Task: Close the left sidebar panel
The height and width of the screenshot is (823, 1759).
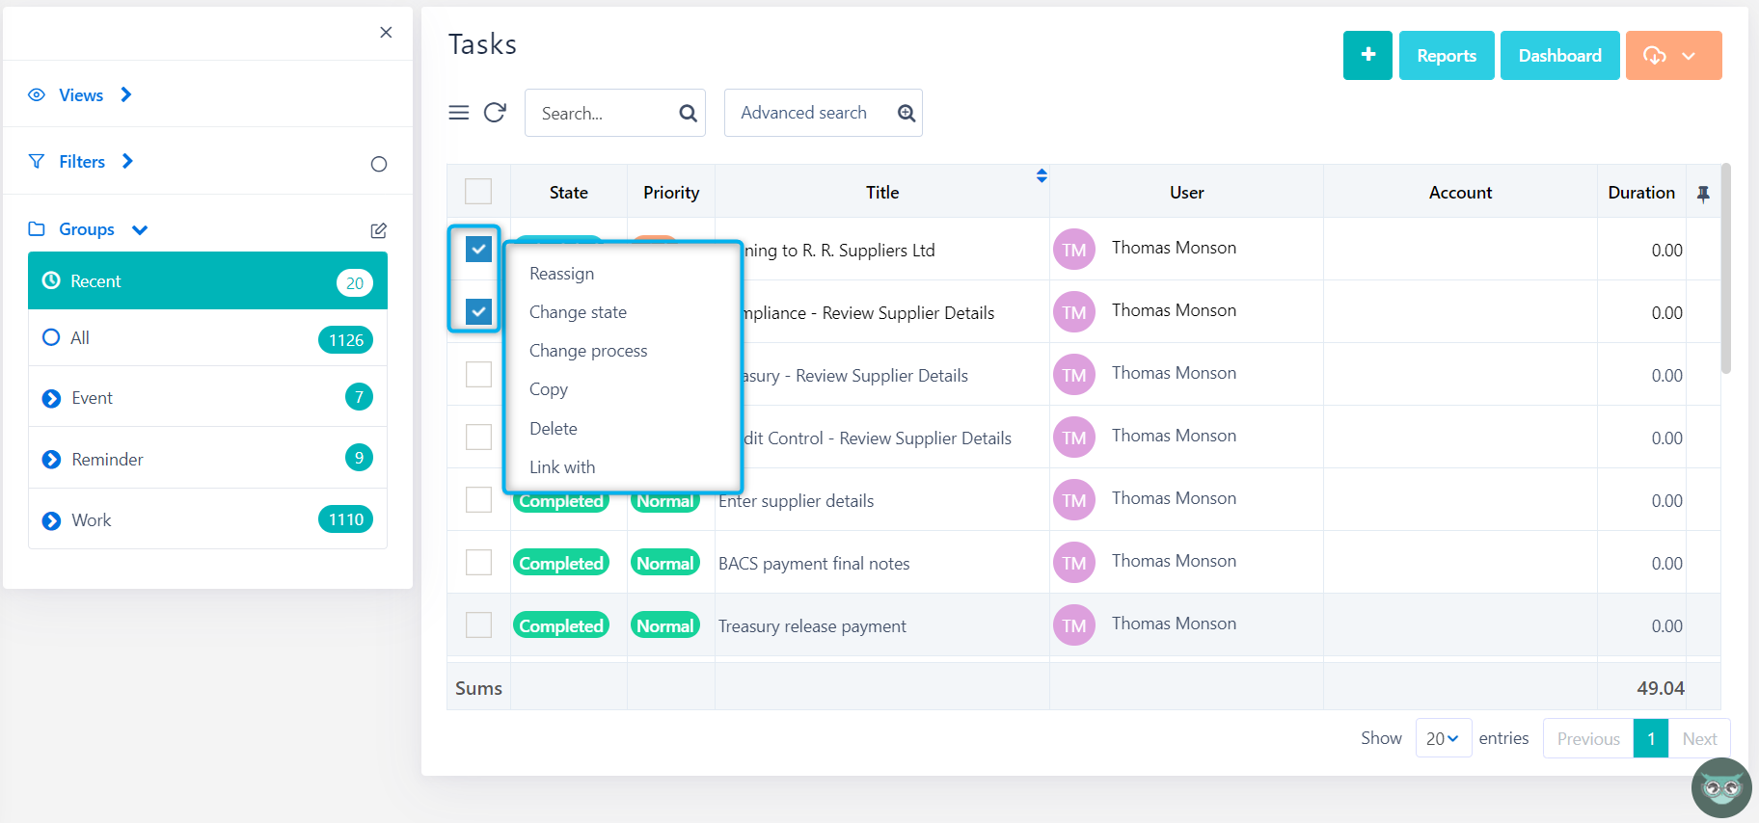Action: [386, 33]
